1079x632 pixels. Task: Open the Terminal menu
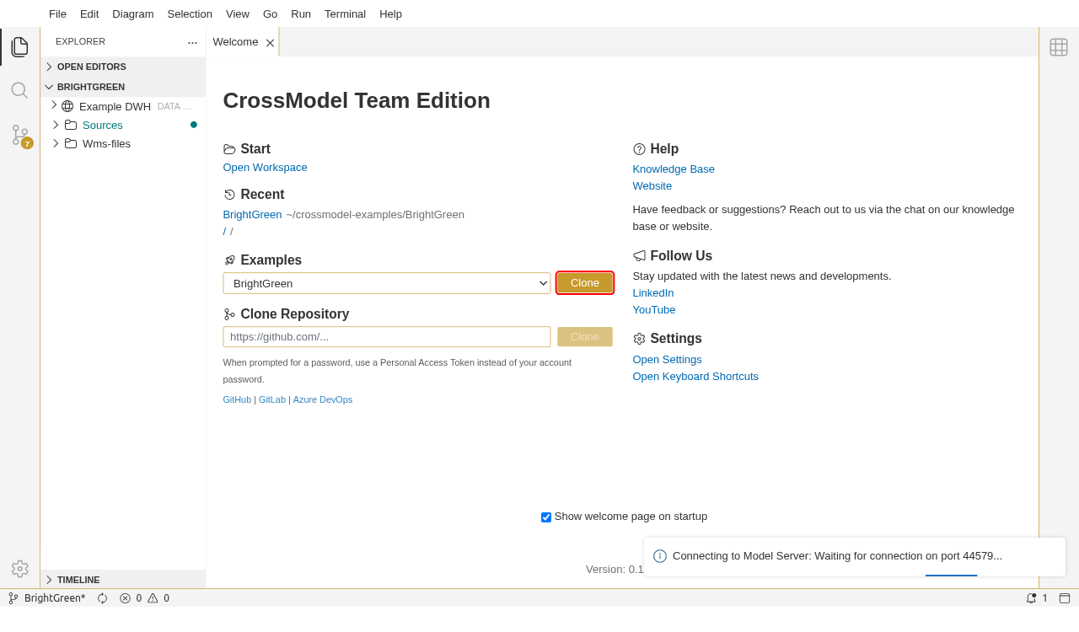click(345, 13)
